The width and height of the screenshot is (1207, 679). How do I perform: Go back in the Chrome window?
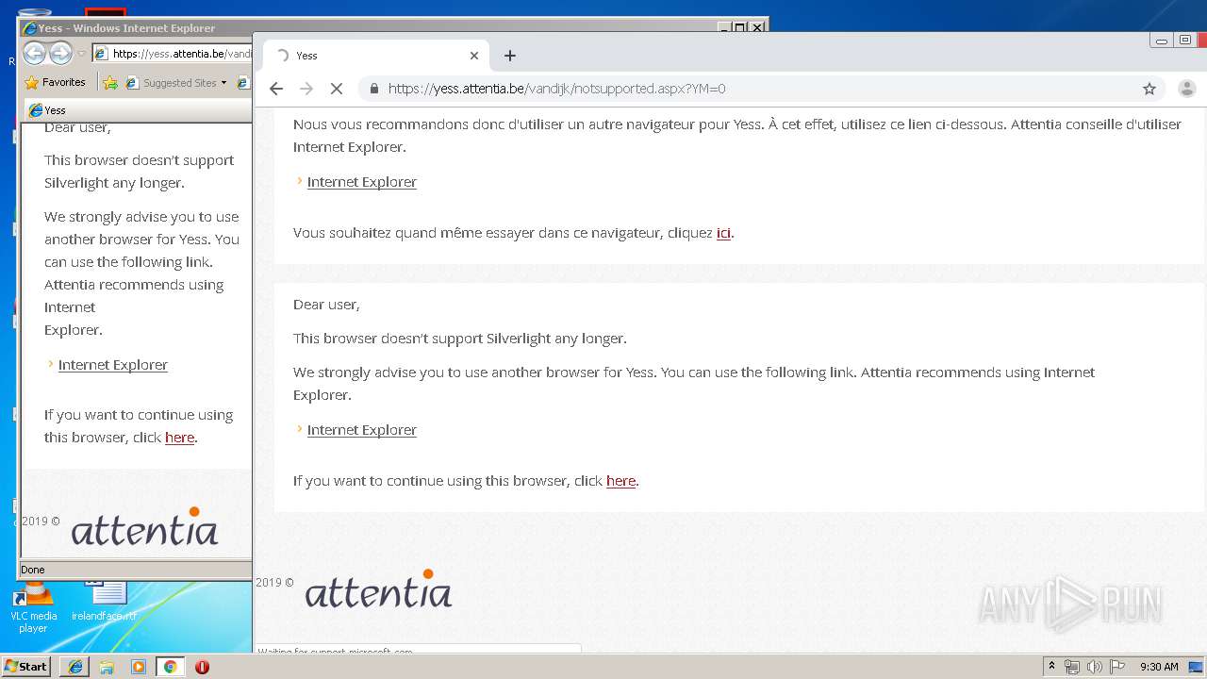coord(276,89)
